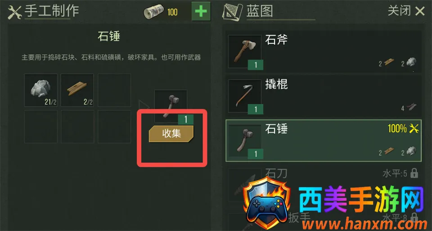Select the stone material ingredient slot
432x231 pixels.
41,90
